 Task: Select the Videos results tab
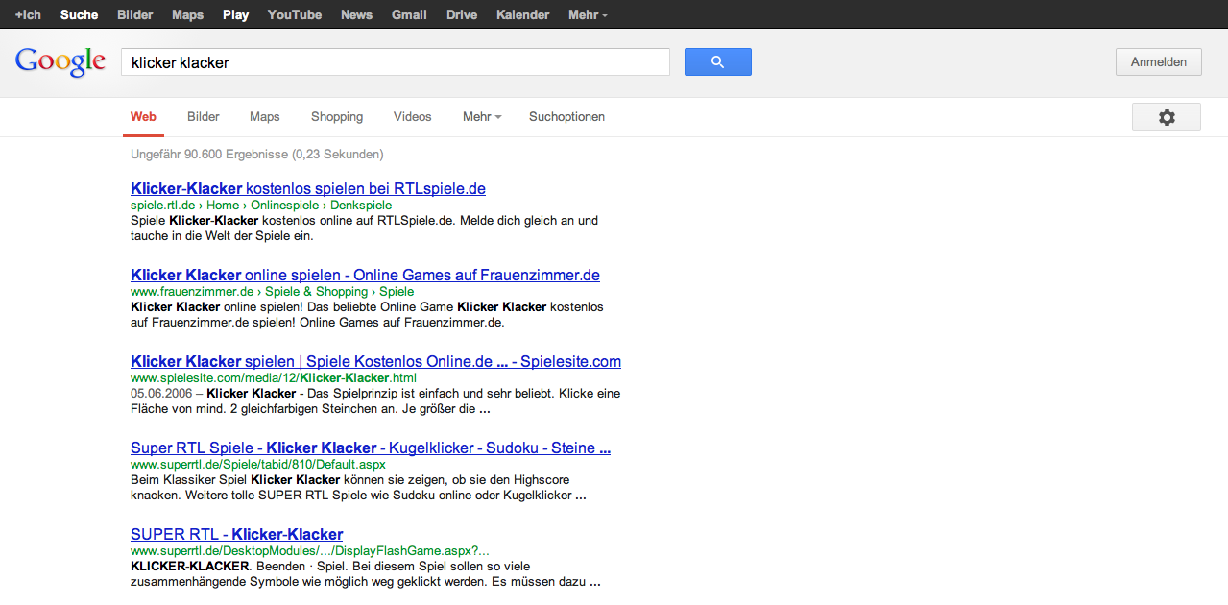pos(412,117)
